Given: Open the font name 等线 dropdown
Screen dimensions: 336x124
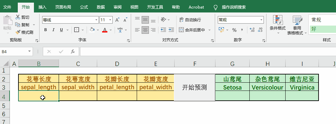Looking at the screenshot, I should (96, 20).
